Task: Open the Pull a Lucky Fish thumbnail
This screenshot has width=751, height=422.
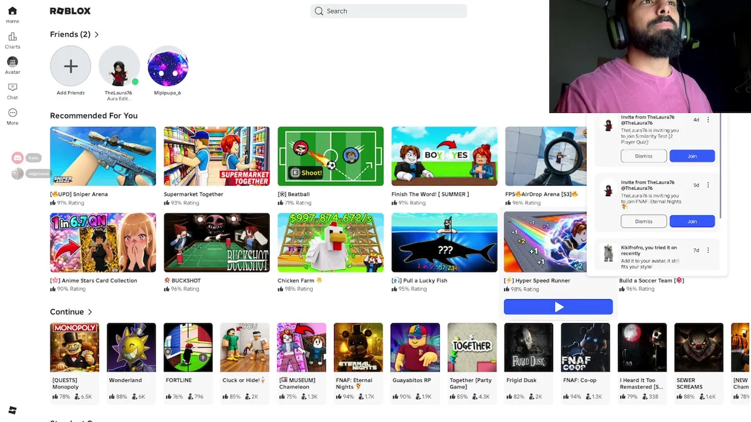Action: tap(445, 243)
